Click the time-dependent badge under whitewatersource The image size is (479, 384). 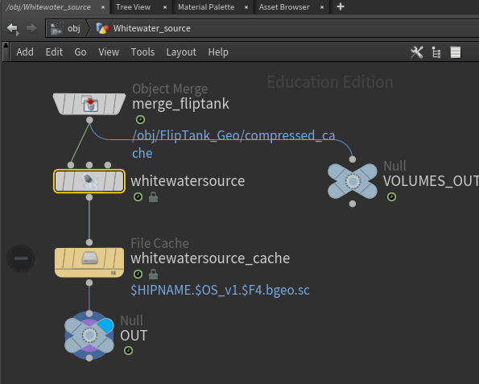[138, 196]
